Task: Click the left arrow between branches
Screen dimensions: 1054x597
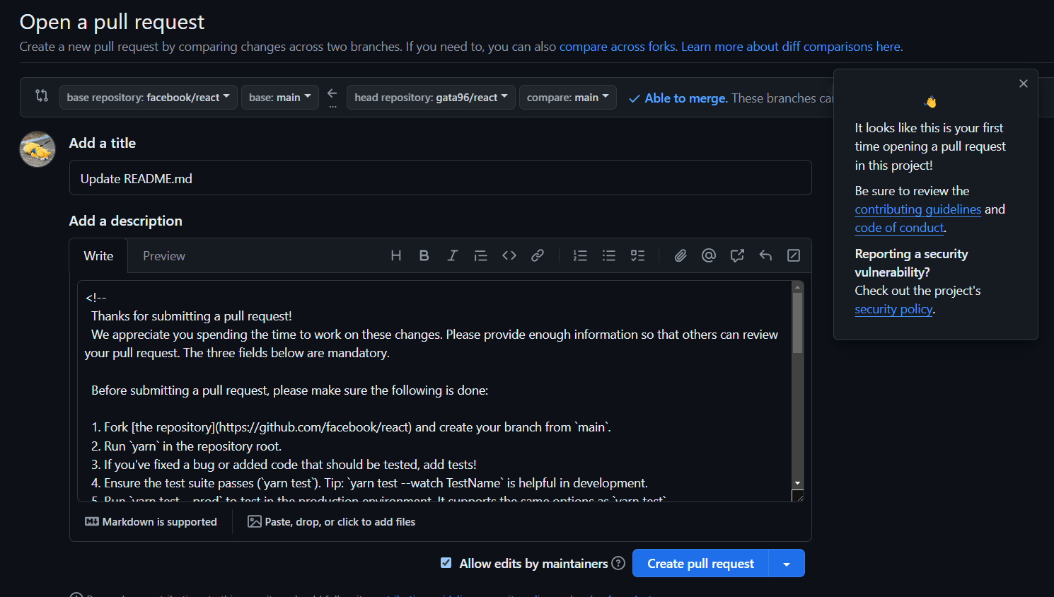Action: (x=332, y=93)
